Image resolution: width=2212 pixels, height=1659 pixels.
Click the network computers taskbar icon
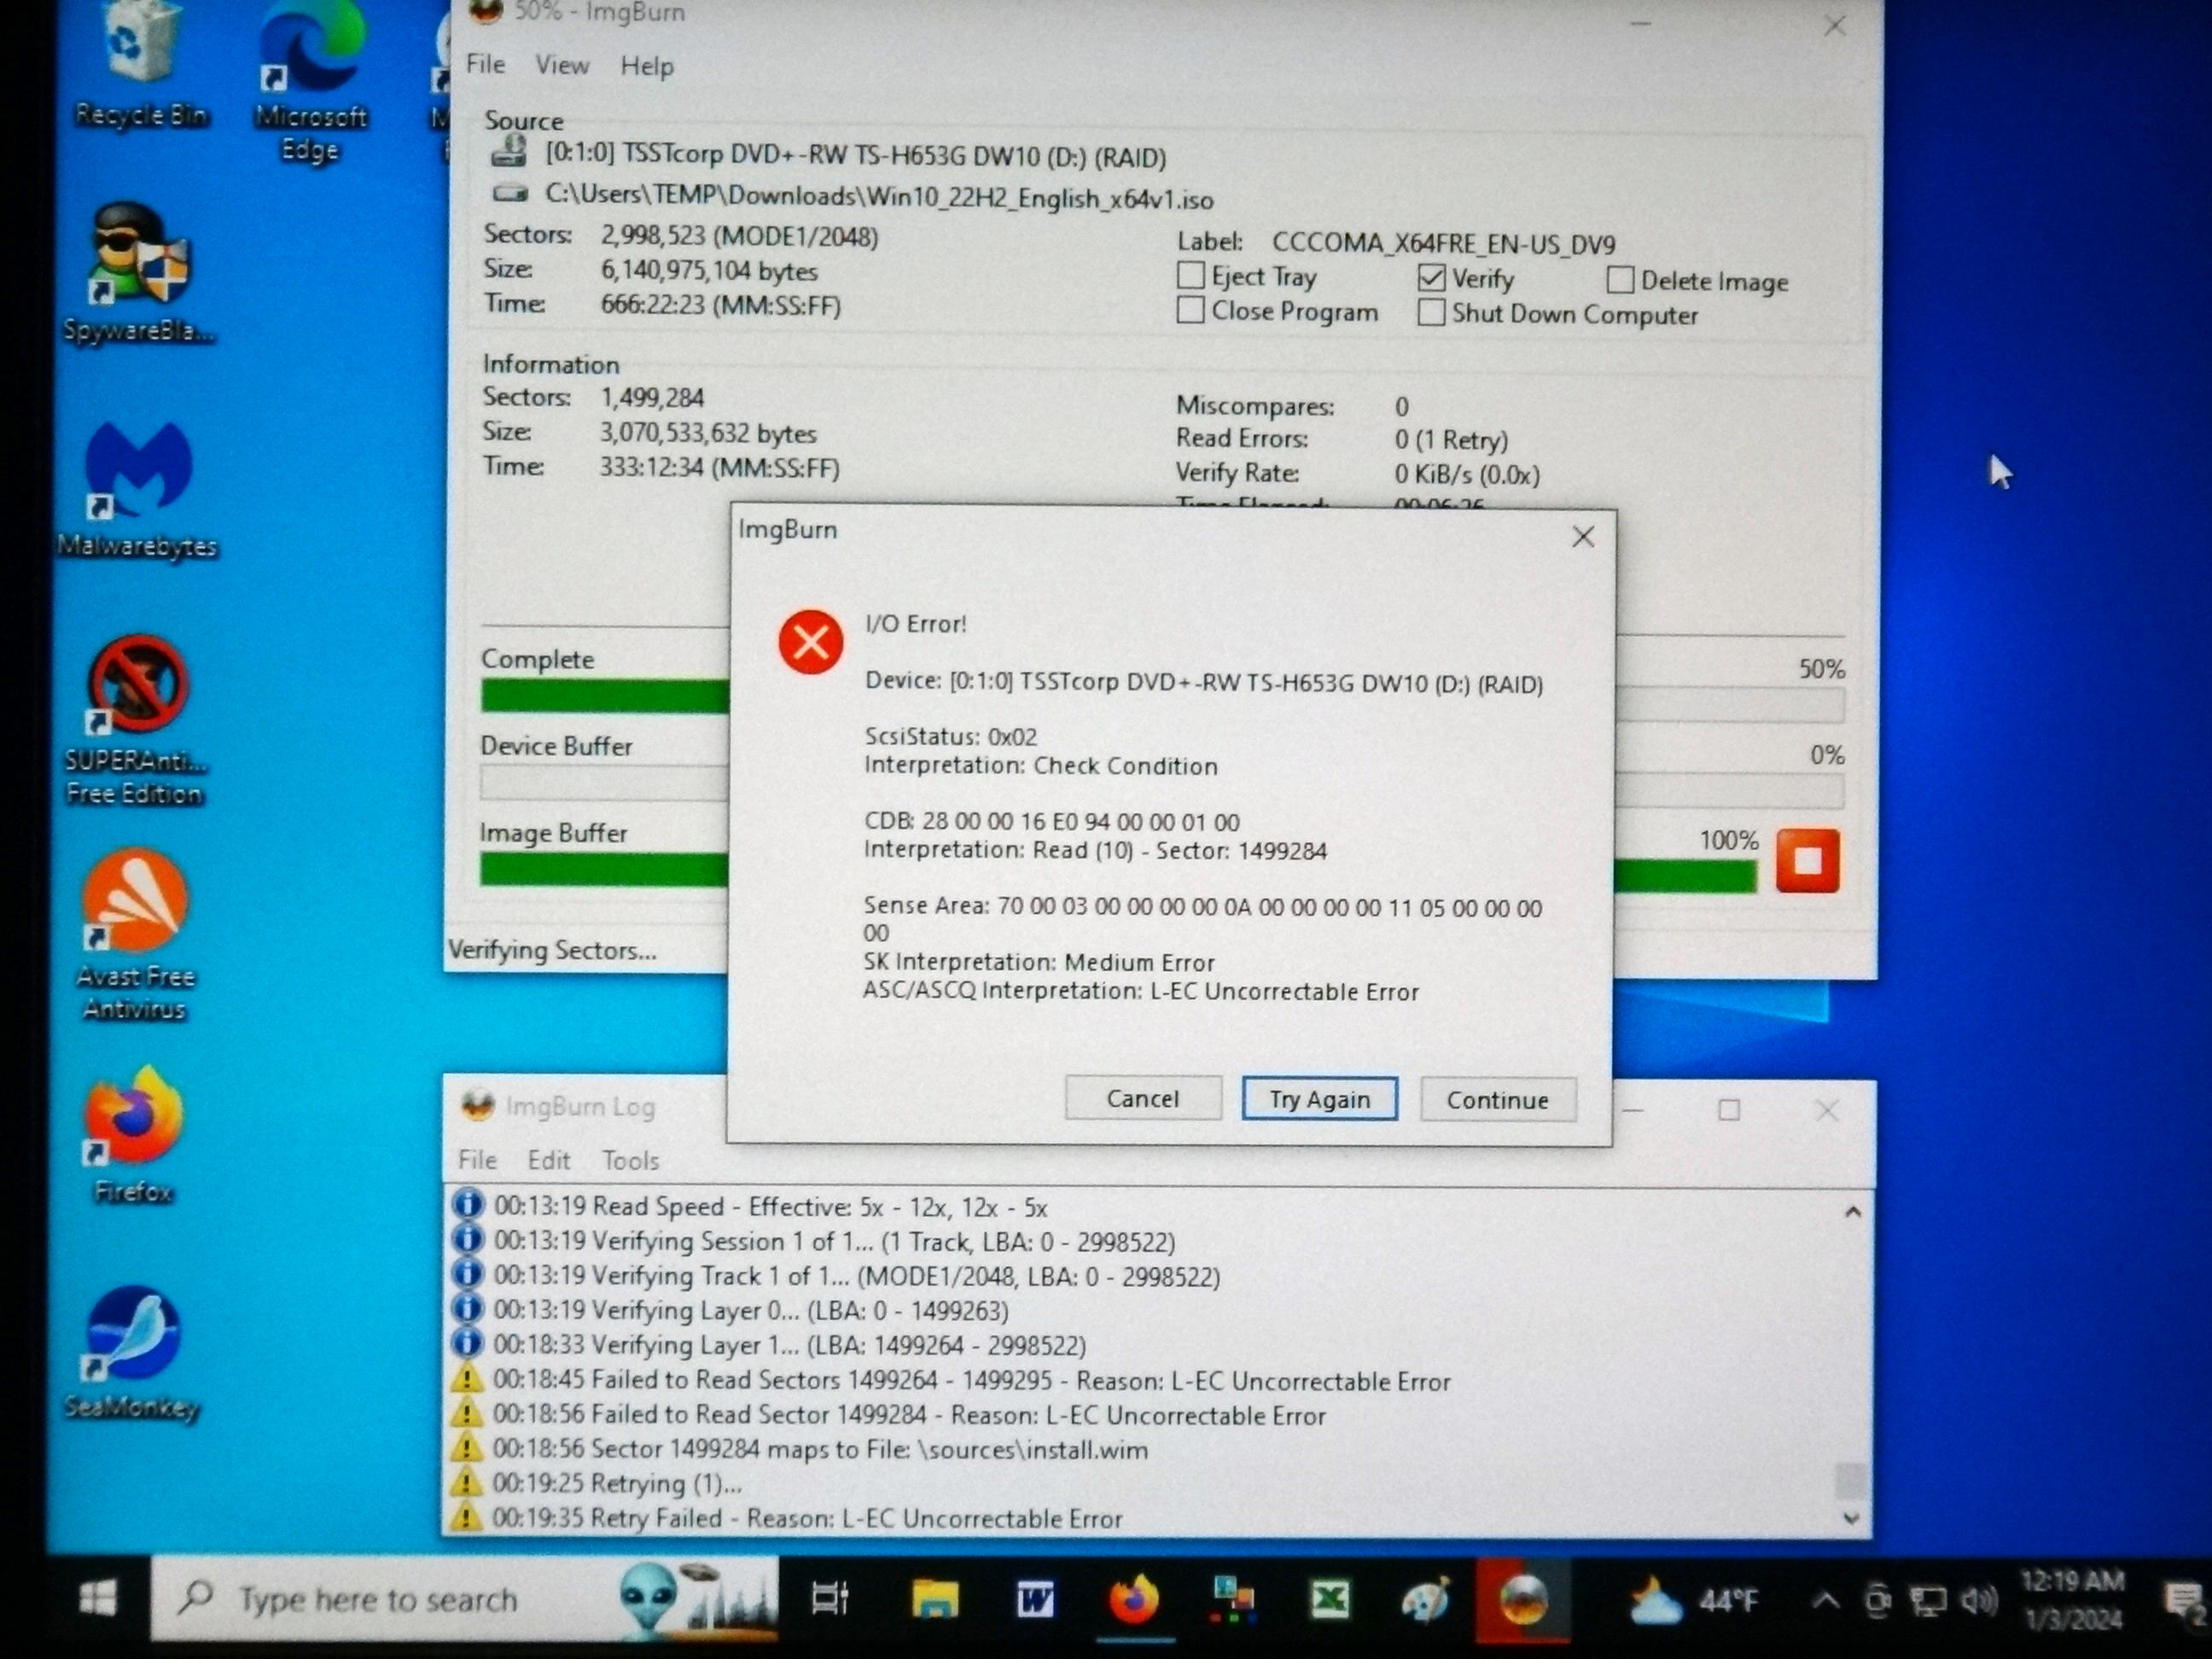[x=1232, y=1599]
